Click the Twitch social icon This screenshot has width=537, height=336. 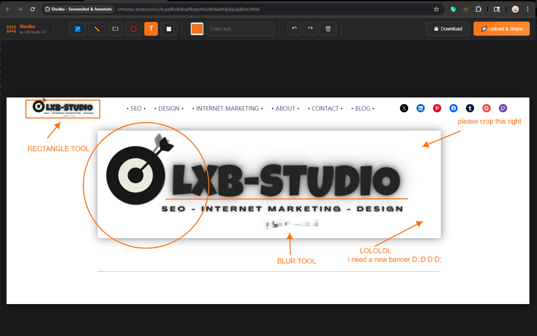(x=503, y=108)
